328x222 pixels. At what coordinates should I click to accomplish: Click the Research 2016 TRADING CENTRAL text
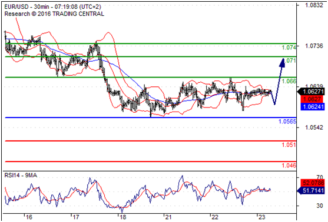click(x=54, y=14)
